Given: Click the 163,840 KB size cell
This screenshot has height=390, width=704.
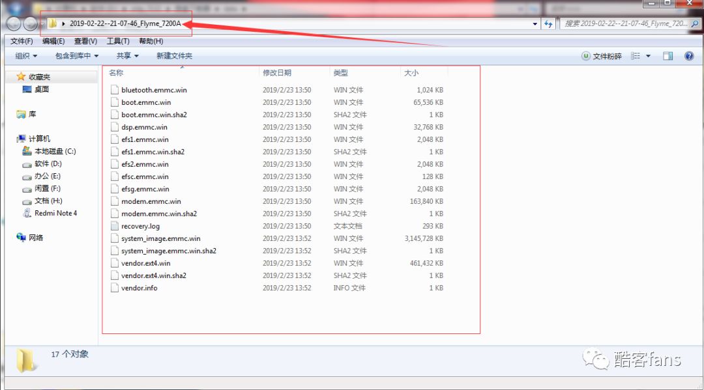Looking at the screenshot, I should tap(426, 201).
